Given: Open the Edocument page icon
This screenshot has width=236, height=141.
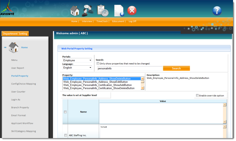Looking at the screenshot, I should click(x=119, y=11).
